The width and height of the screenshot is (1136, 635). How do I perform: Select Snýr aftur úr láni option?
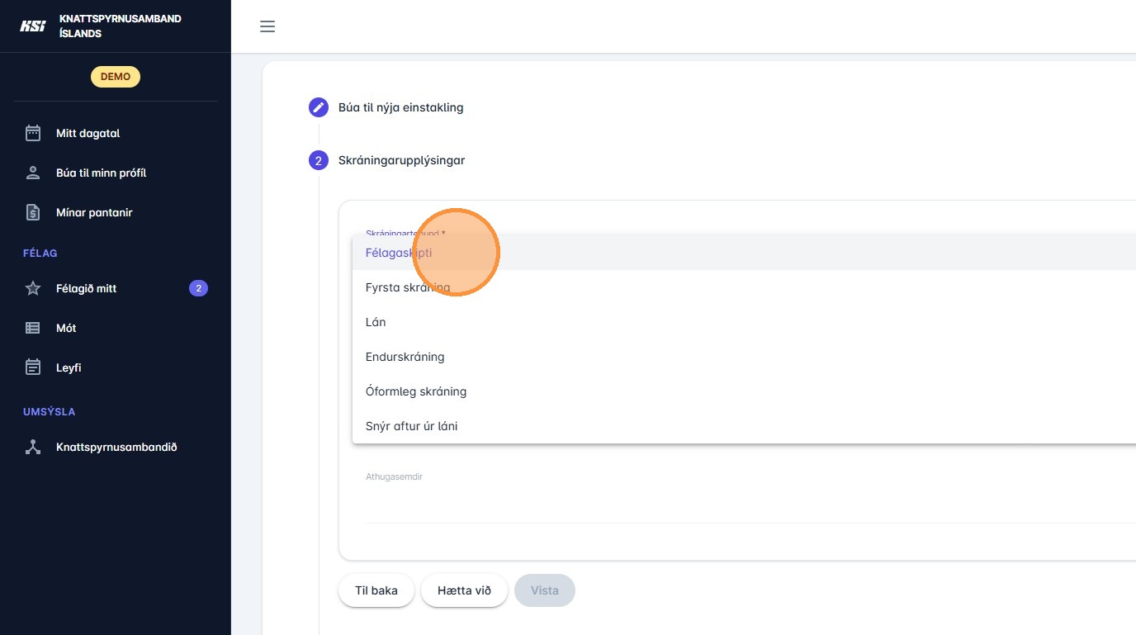pyautogui.click(x=411, y=426)
